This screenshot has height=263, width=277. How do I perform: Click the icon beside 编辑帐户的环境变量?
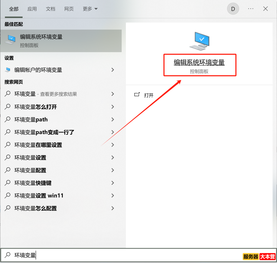[x=8, y=70]
